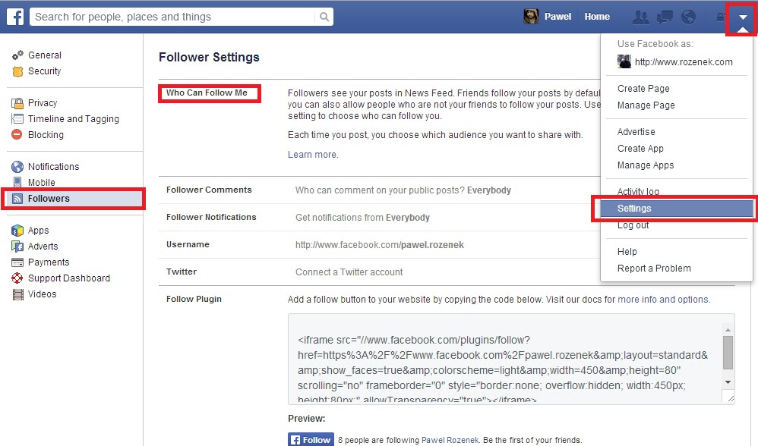Screen dimensions: 758x446
Task: Open Help from account menu
Action: click(627, 252)
